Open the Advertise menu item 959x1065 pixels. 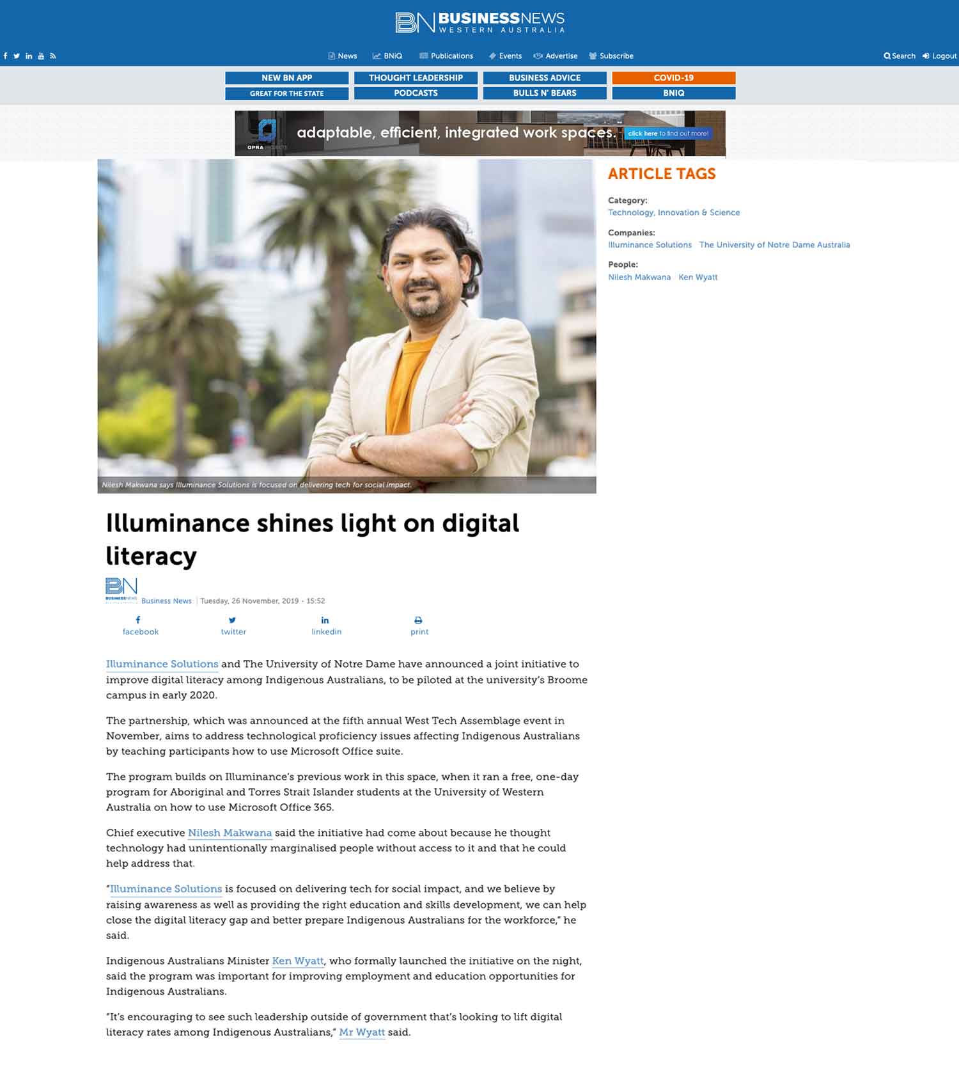pyautogui.click(x=556, y=56)
